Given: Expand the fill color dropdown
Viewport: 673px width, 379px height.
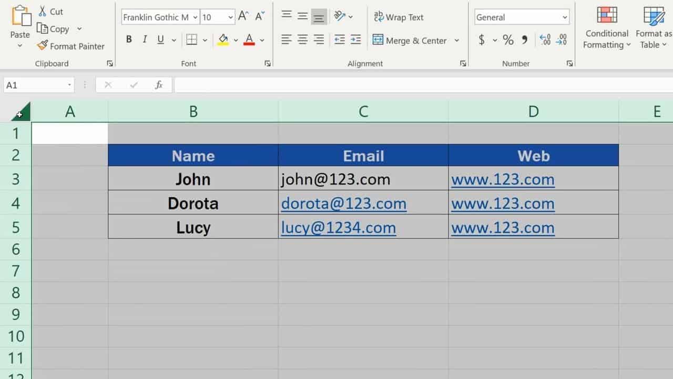Looking at the screenshot, I should coord(235,40).
